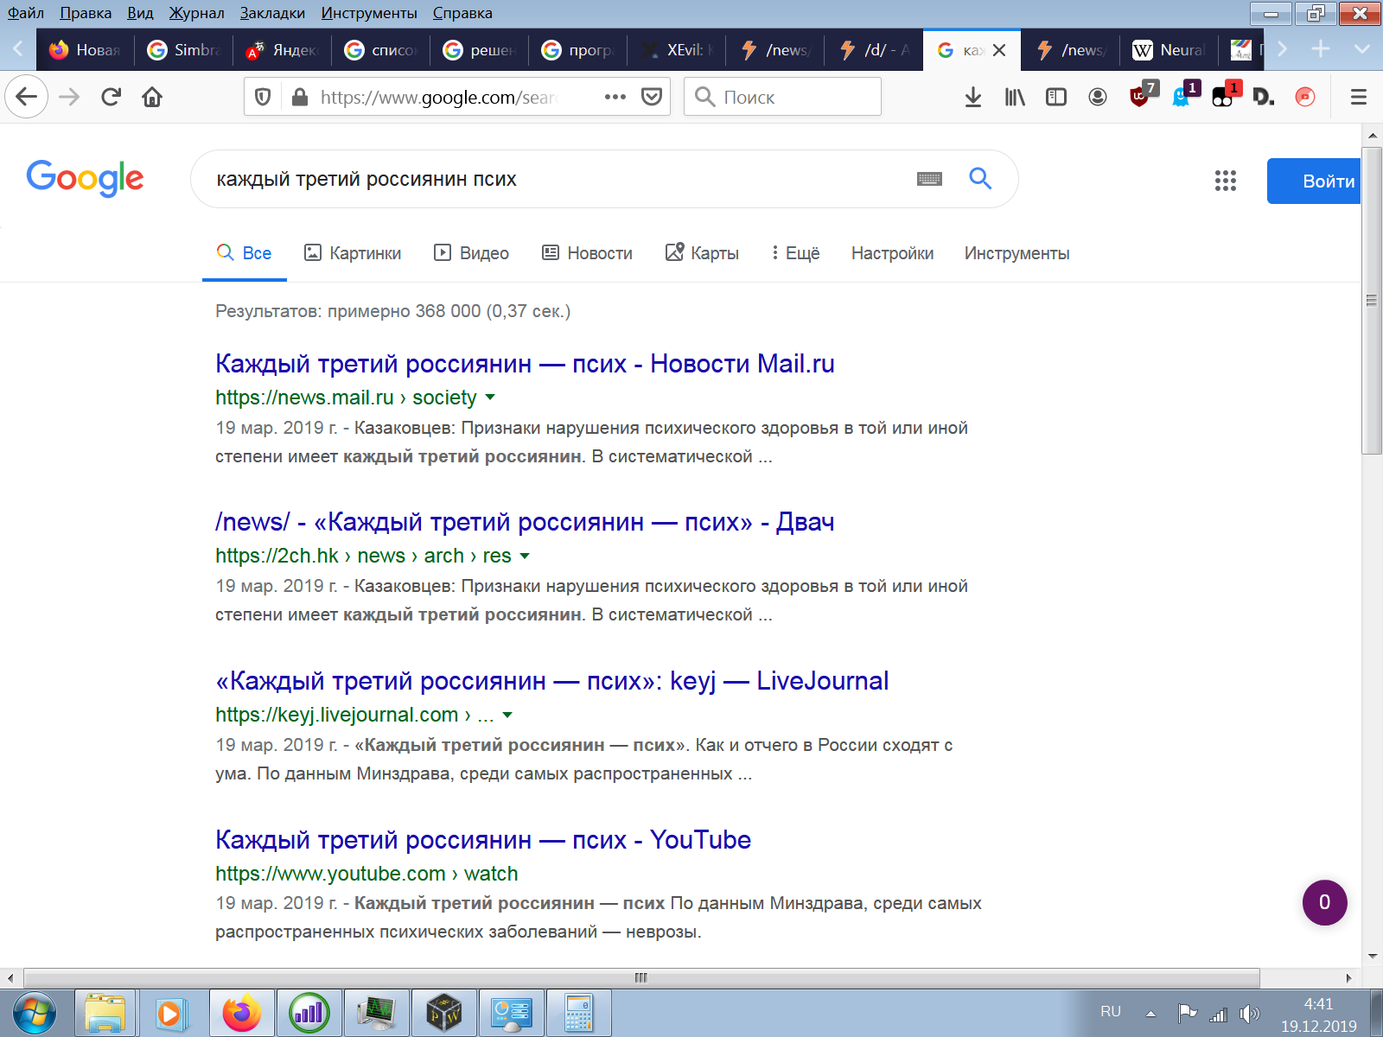Open the Mail.ru news result link

[525, 364]
